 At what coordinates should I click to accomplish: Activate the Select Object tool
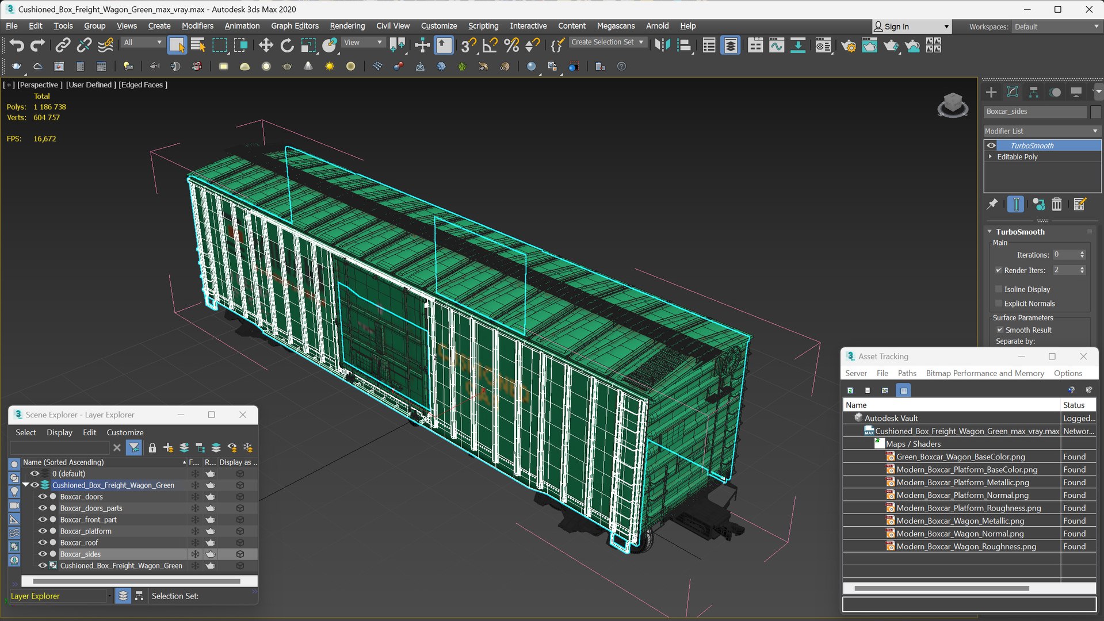click(x=177, y=45)
